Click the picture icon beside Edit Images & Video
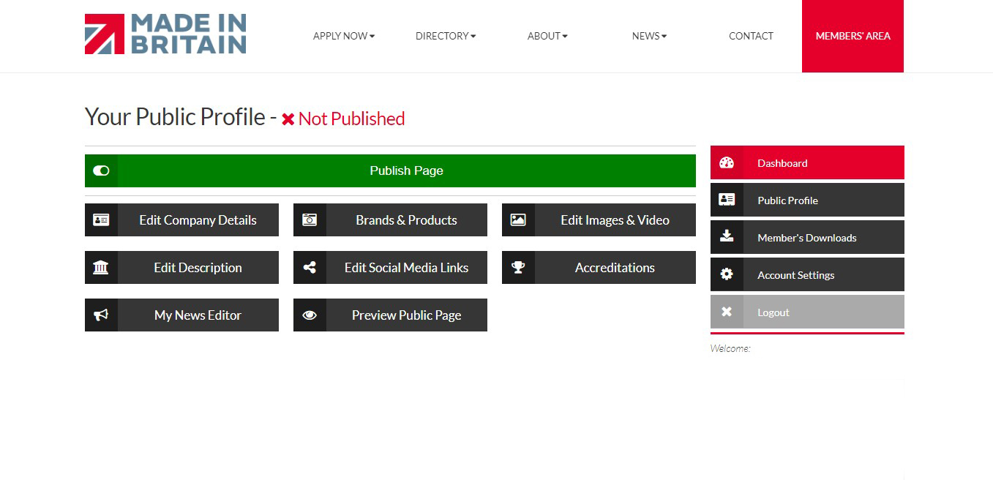The width and height of the screenshot is (993, 480). pos(518,220)
